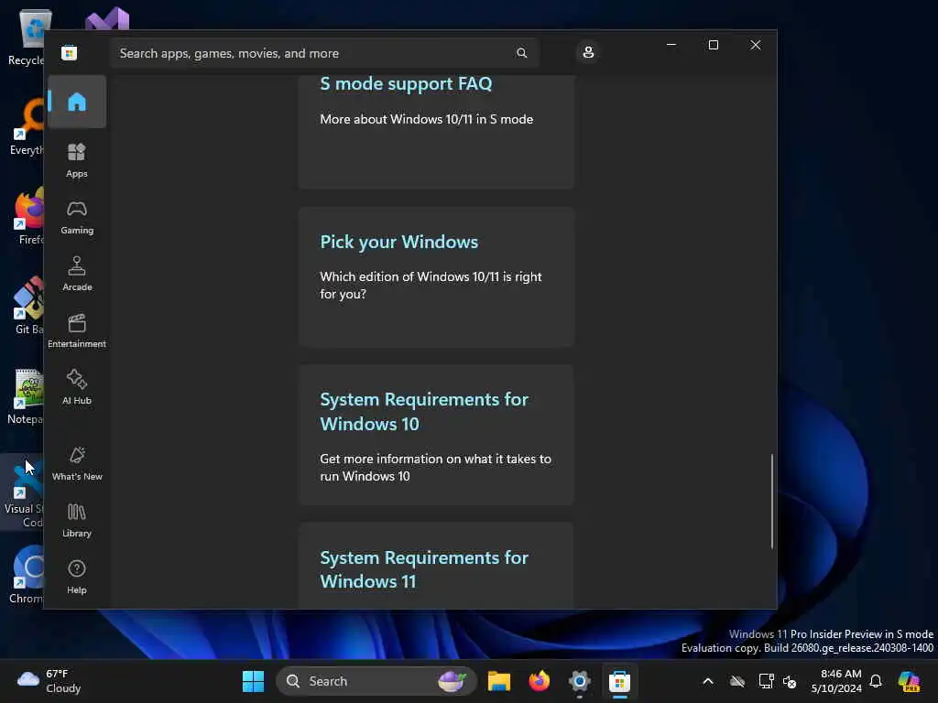Click the Store window vertical scrollbar
This screenshot has height=703, width=938.
pyautogui.click(x=771, y=501)
